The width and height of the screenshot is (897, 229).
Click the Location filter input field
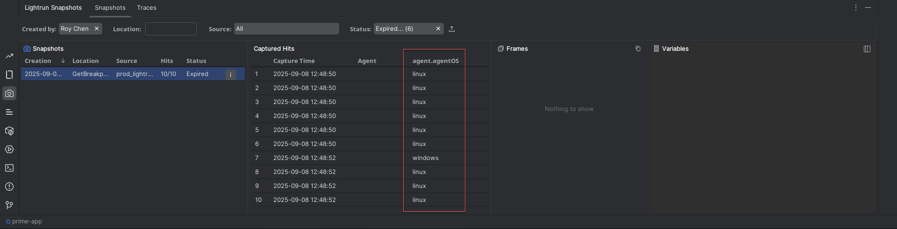[x=171, y=29]
